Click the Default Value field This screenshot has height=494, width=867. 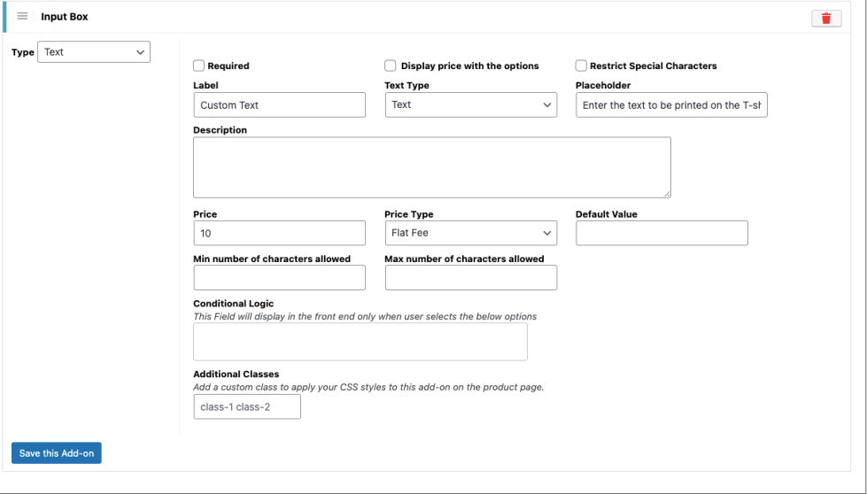coord(662,233)
